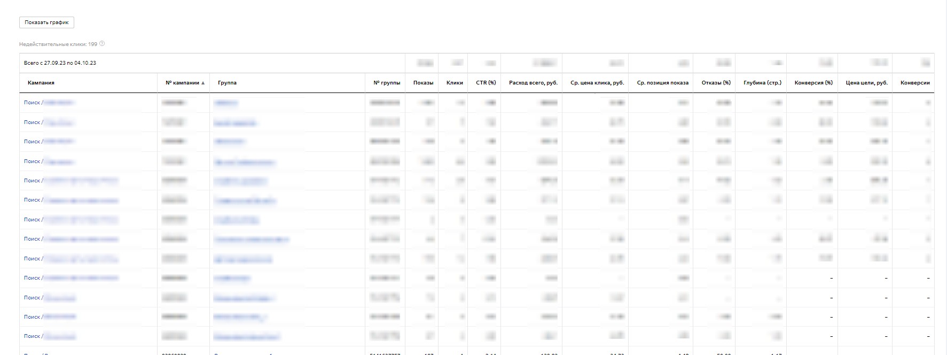Sort by the Группа column header
The width and height of the screenshot is (947, 355).
(x=227, y=83)
